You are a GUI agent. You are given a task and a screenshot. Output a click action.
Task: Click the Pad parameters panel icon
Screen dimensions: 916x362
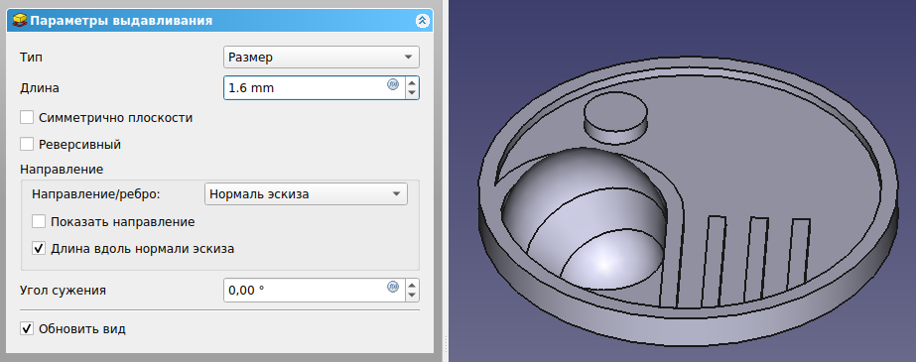(x=19, y=21)
